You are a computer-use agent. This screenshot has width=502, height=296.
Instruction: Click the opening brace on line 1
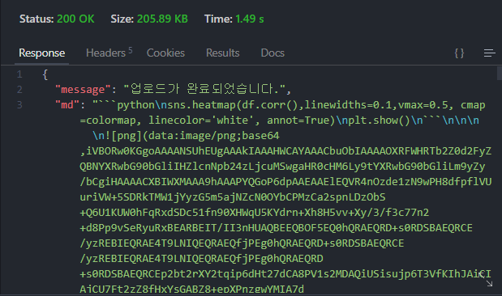click(x=45, y=74)
